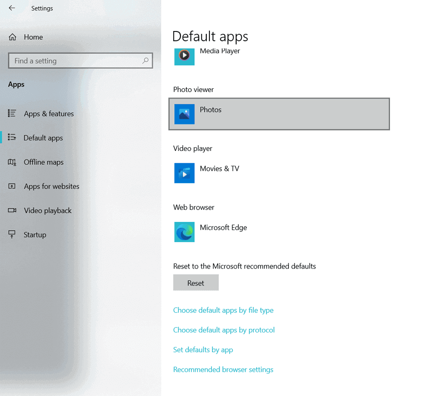The height and width of the screenshot is (396, 428).
Task: Click the Apps for websites icon
Action: pyautogui.click(x=12, y=186)
